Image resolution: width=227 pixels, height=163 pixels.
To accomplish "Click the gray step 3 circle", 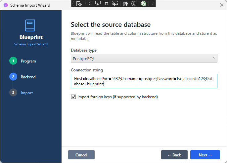I will (13, 93).
